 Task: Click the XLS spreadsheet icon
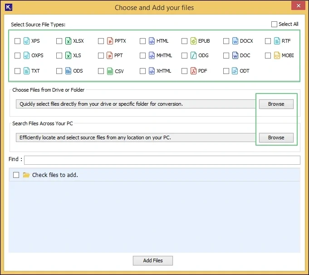coord(68,55)
